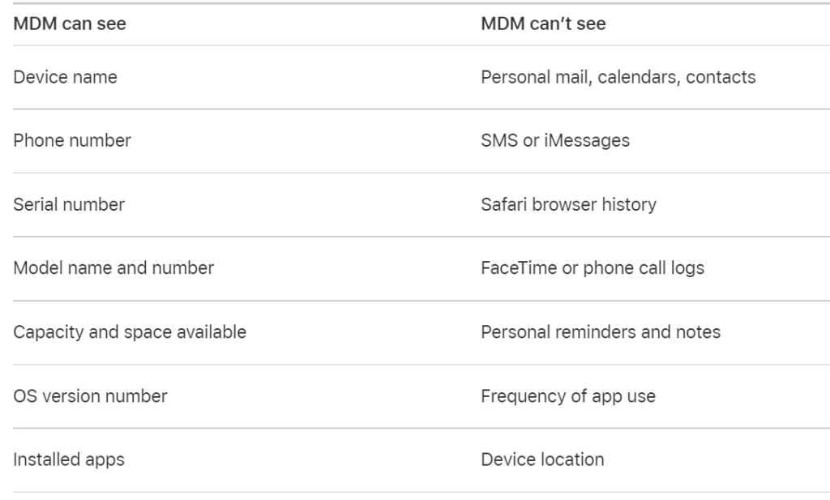Select the "OS version number" cell
Viewport: 830px width, 500px height.
(x=90, y=396)
